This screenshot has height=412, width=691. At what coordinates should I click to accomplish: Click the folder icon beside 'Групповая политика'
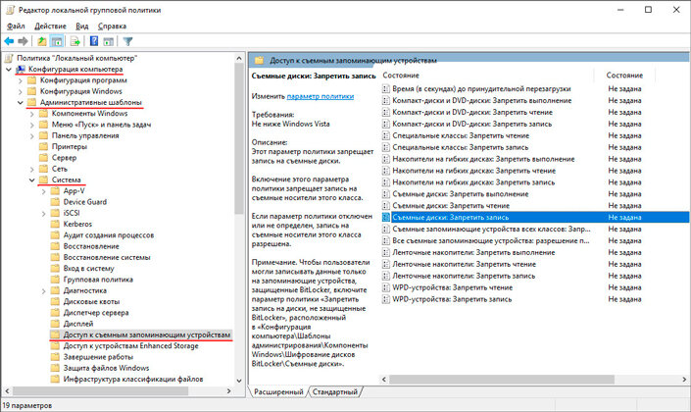click(55, 280)
